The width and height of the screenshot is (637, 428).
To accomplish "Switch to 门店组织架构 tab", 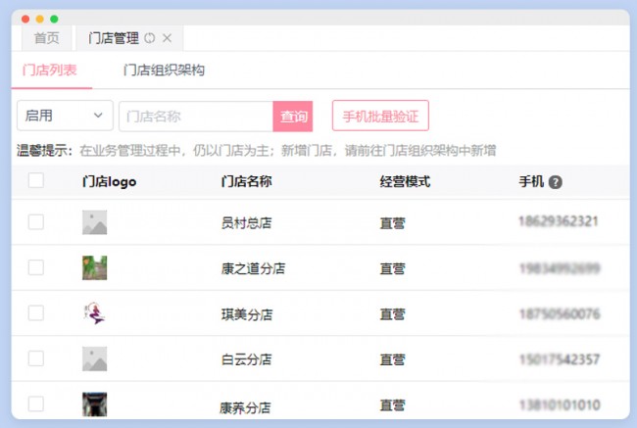I will (x=164, y=71).
